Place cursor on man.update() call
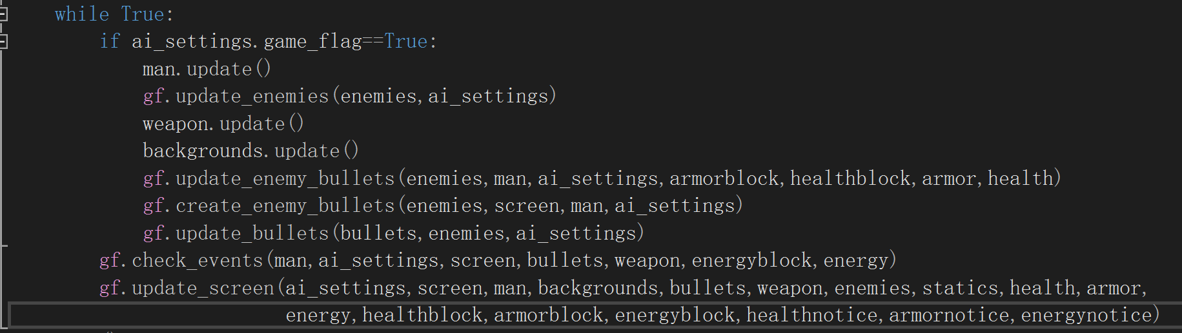 coord(207,69)
